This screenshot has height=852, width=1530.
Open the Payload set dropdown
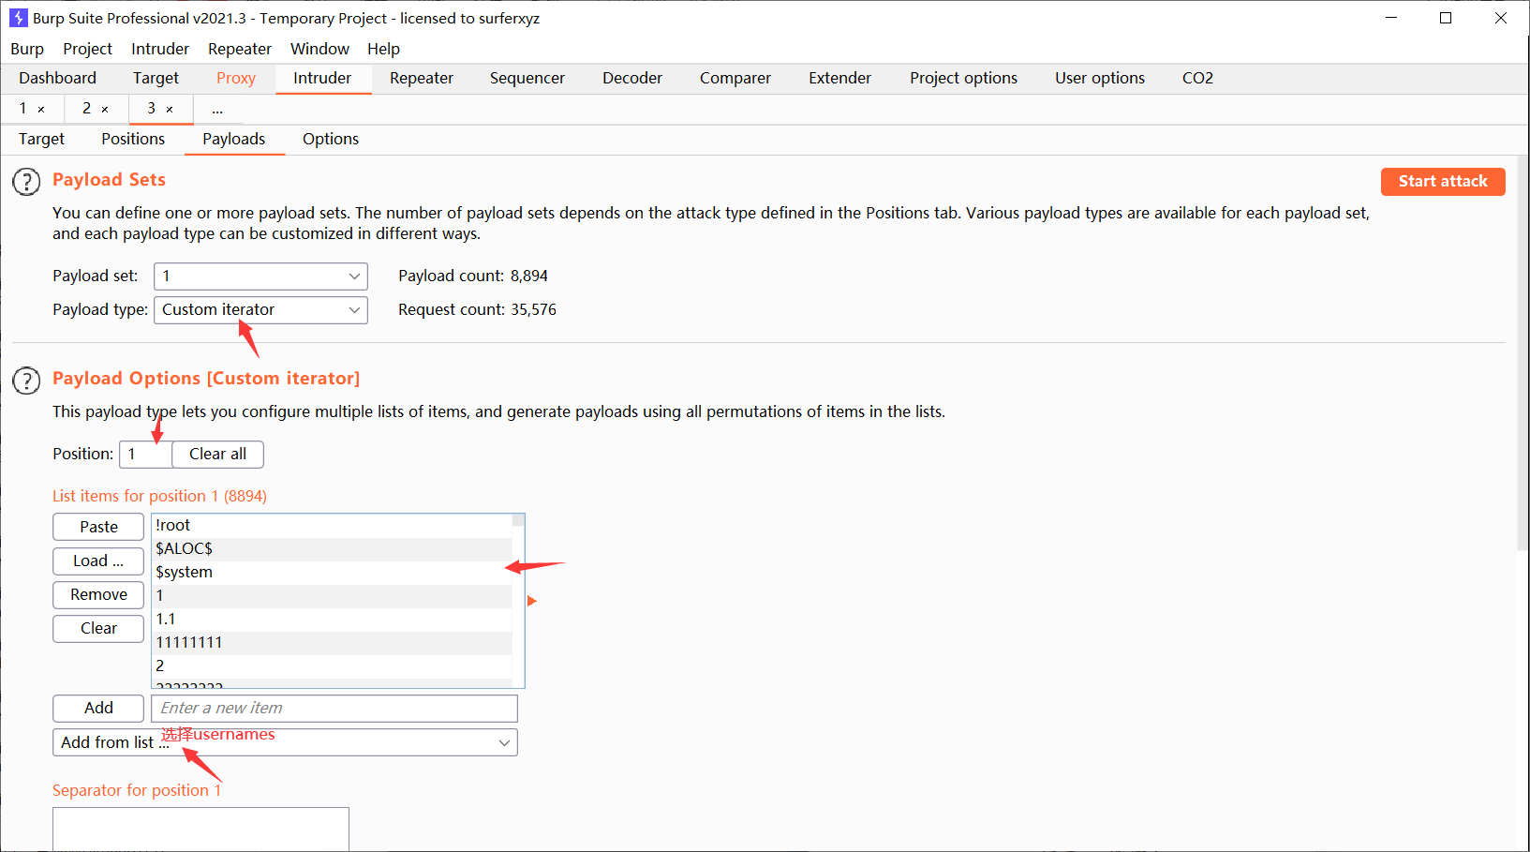pyautogui.click(x=260, y=276)
